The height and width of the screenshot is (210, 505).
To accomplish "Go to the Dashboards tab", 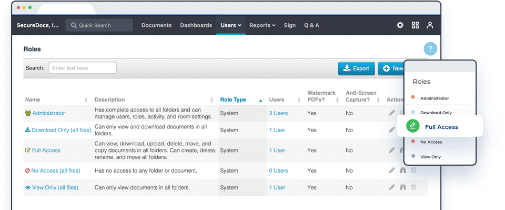I will point(196,25).
